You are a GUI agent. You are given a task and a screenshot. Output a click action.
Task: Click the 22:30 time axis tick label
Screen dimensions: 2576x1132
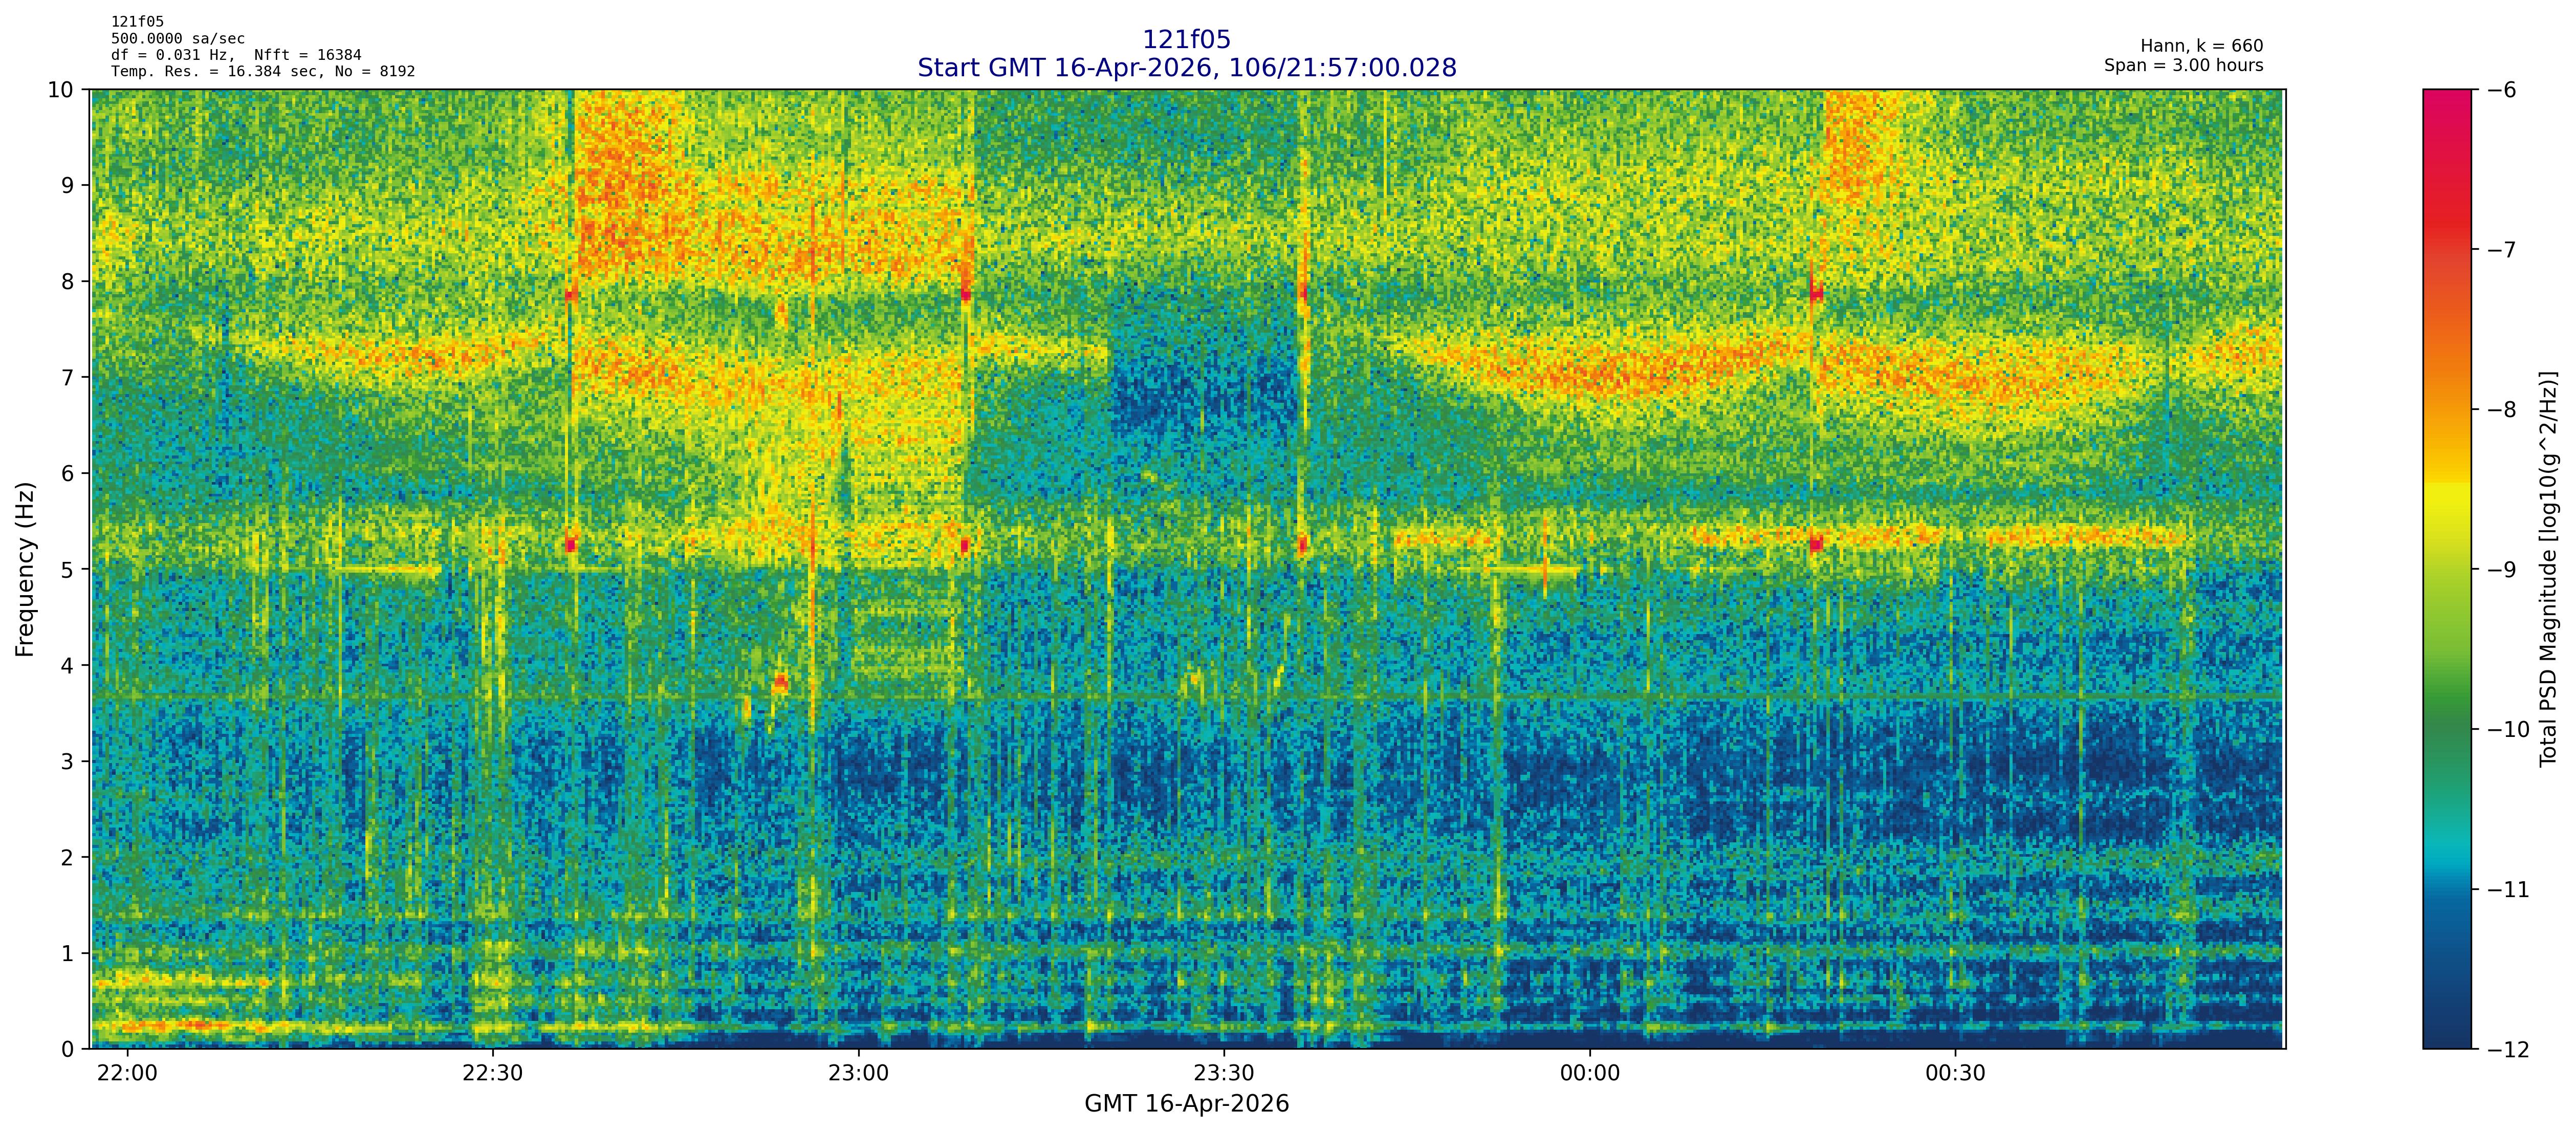click(x=492, y=1074)
